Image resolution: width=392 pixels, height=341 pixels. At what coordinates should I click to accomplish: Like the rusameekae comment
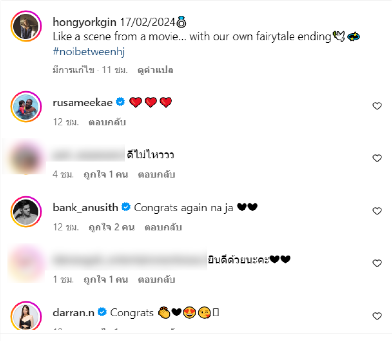(377, 106)
